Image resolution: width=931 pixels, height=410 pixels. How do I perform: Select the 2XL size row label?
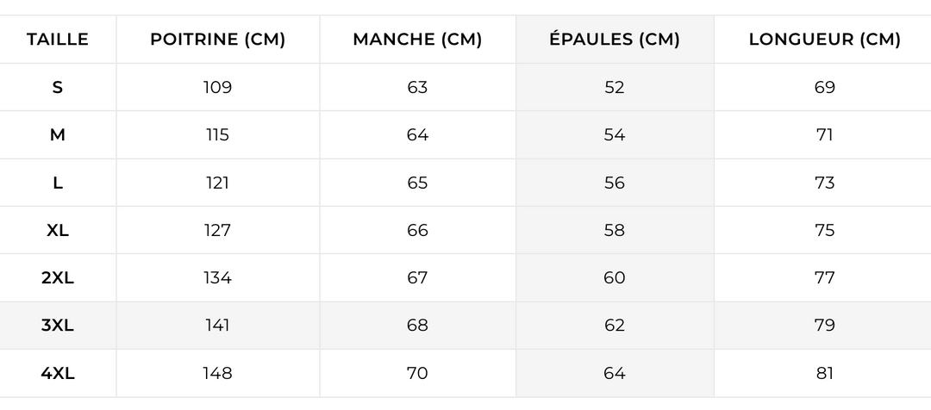coord(58,278)
